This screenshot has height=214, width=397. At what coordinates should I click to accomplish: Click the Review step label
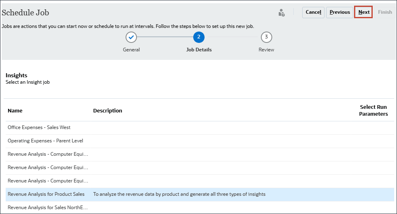point(266,50)
